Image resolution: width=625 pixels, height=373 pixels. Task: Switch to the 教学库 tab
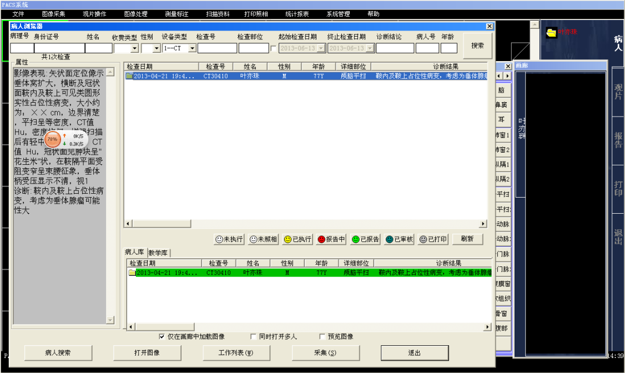pyautogui.click(x=158, y=253)
